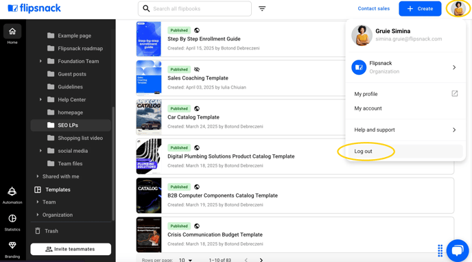This screenshot has height=262, width=472.
Task: Expand the Foundation Team folder
Action: (x=40, y=61)
